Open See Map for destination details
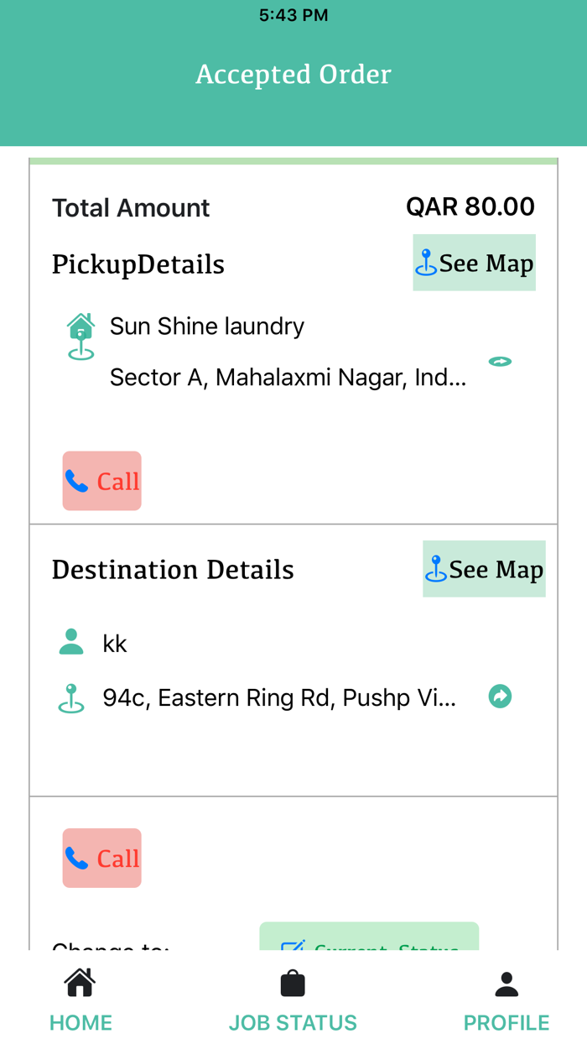 click(x=484, y=569)
